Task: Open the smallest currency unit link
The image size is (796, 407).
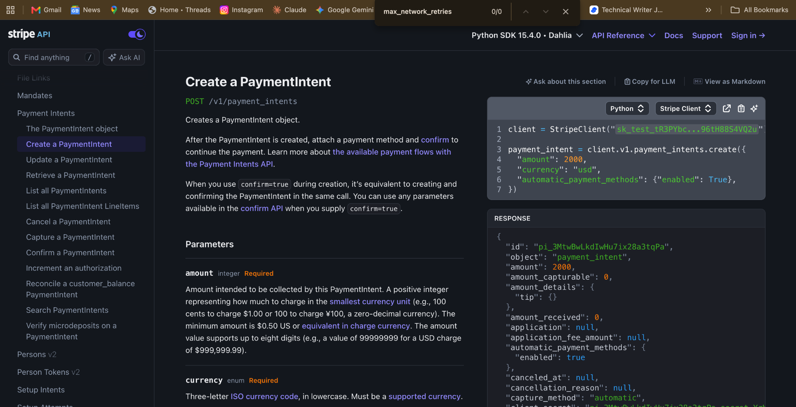Action: coord(370,302)
